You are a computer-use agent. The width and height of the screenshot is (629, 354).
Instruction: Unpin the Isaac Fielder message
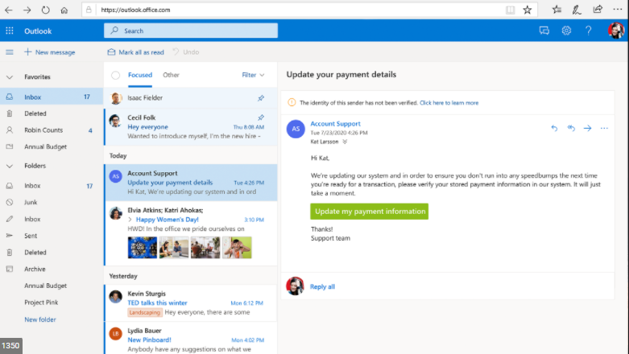click(261, 98)
